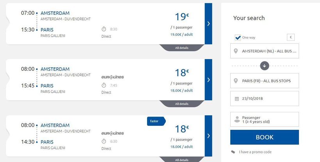
Task: Select the 07:45 duration trip blue arrow
Action: pyautogui.click(x=208, y=80)
